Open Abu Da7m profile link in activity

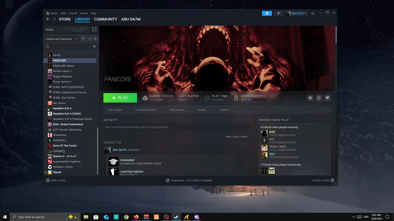(119, 150)
